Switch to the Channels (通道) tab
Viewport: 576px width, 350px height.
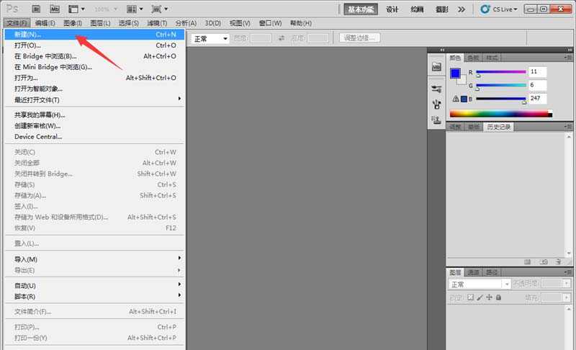[x=472, y=272]
